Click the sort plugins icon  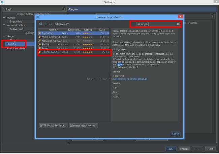coord(51,24)
